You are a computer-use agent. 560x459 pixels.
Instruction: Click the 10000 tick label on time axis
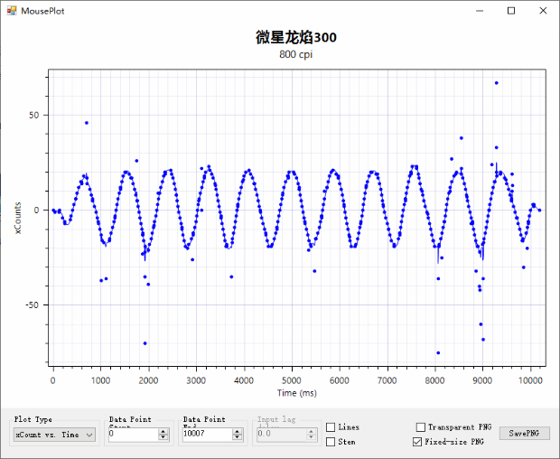[530, 380]
